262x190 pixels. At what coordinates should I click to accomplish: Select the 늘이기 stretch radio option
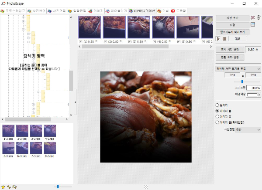(x=217, y=105)
